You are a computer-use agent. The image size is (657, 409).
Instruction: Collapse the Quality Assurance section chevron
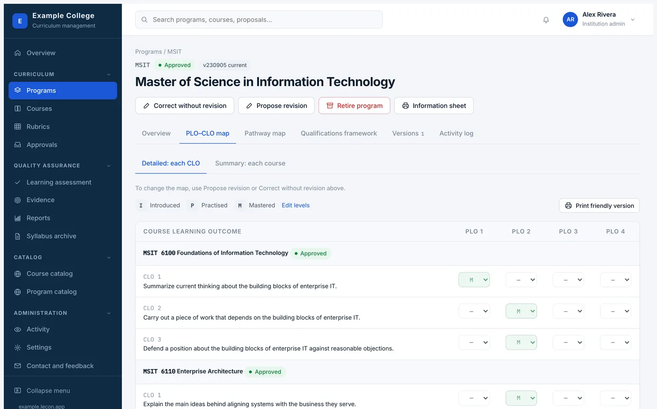(x=109, y=166)
